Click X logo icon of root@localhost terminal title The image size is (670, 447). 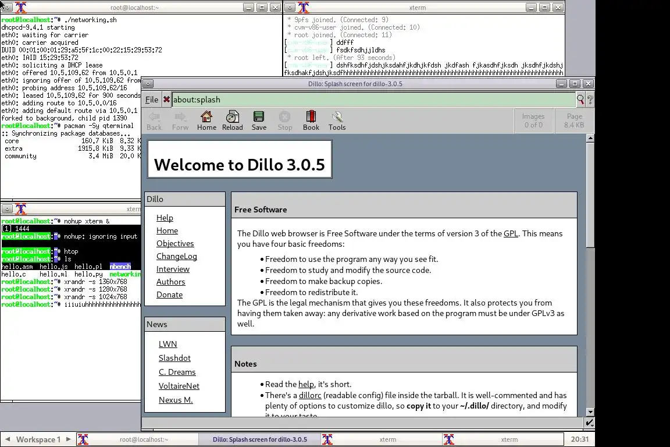pyautogui.click(x=20, y=7)
